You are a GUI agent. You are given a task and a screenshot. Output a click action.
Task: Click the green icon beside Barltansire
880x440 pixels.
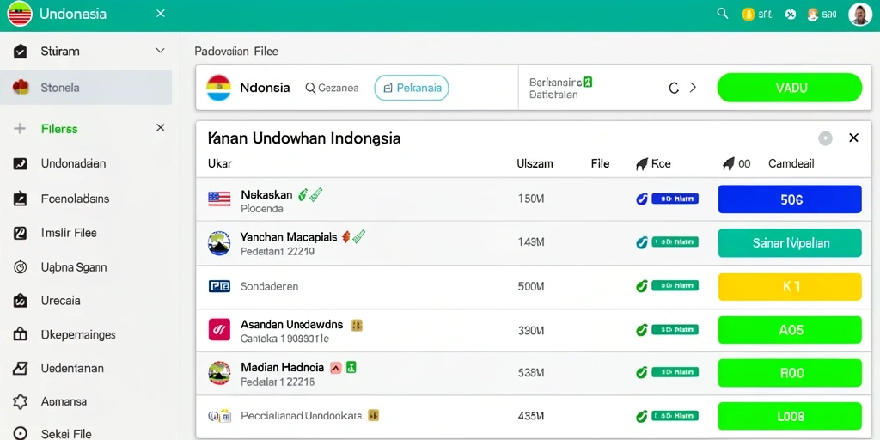pos(588,82)
